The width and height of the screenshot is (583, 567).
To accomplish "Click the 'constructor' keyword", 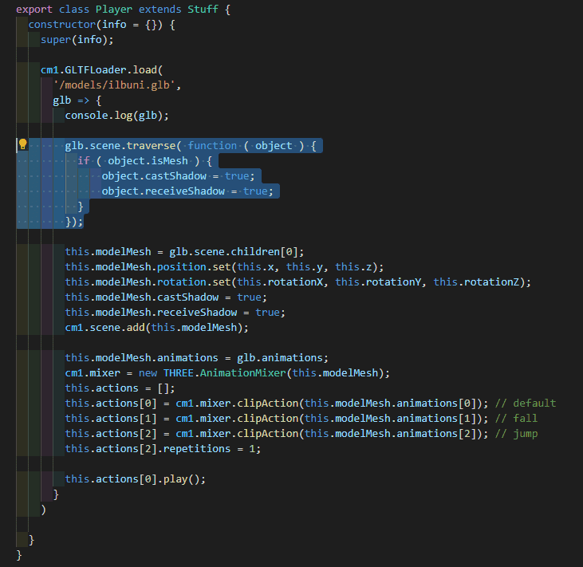I will click(62, 25).
